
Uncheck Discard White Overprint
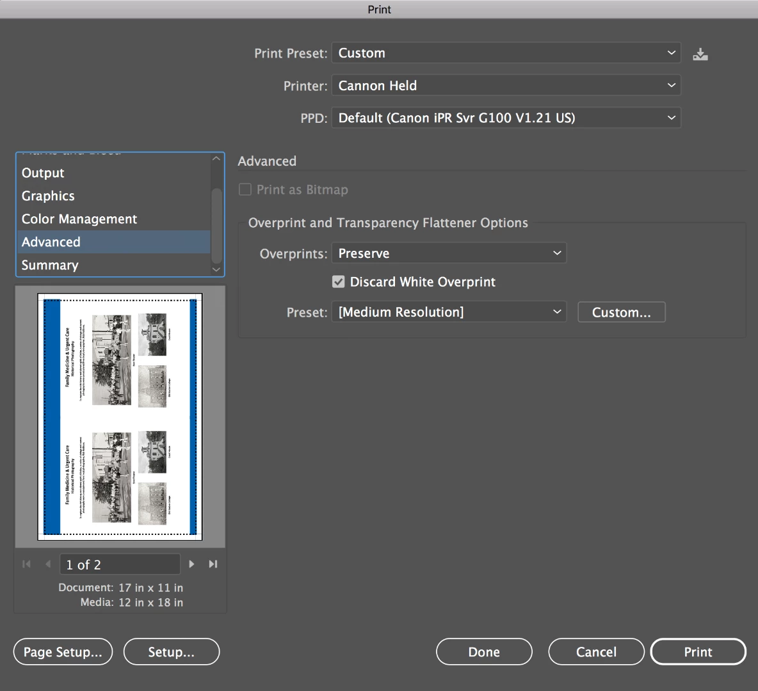(x=339, y=282)
